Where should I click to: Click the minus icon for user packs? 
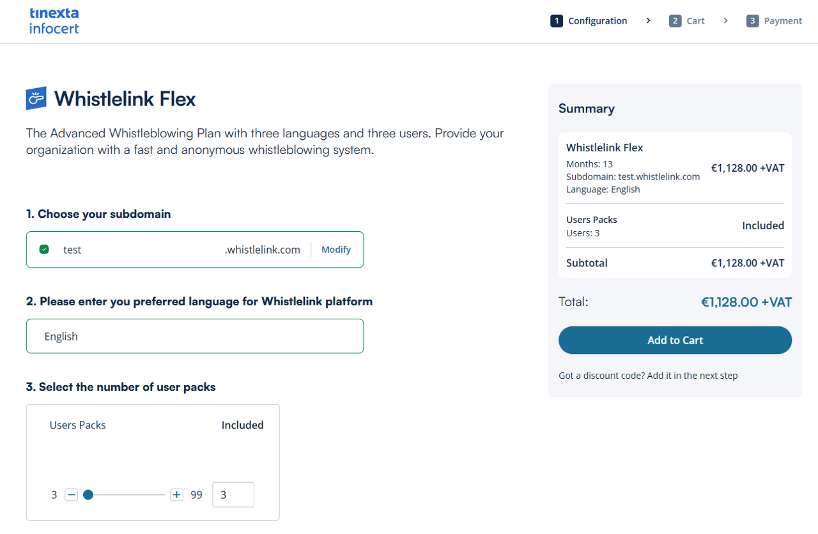coord(72,494)
